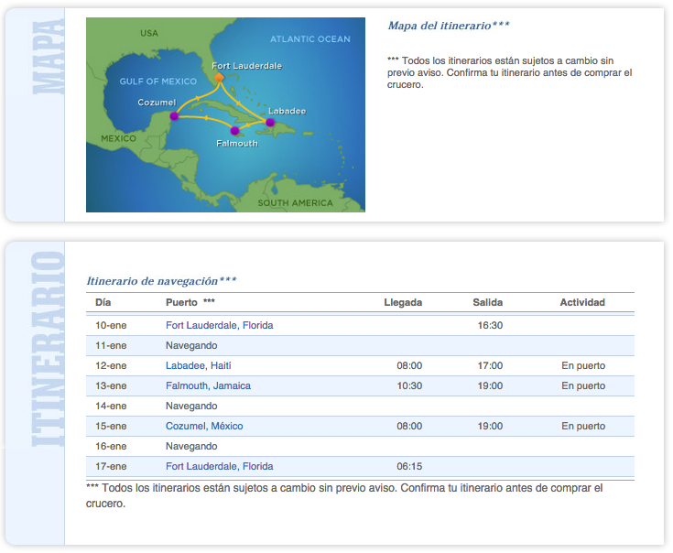Click the 'GULF OF MEXICO' label on the map

point(157,81)
